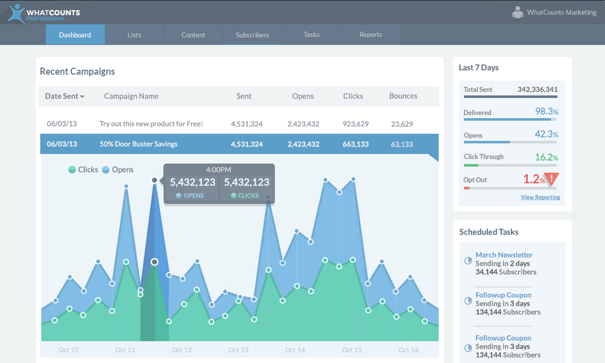Viewport: 605px width, 363px height.
Task: Click the red Opt Out warning icon
Action: (552, 179)
